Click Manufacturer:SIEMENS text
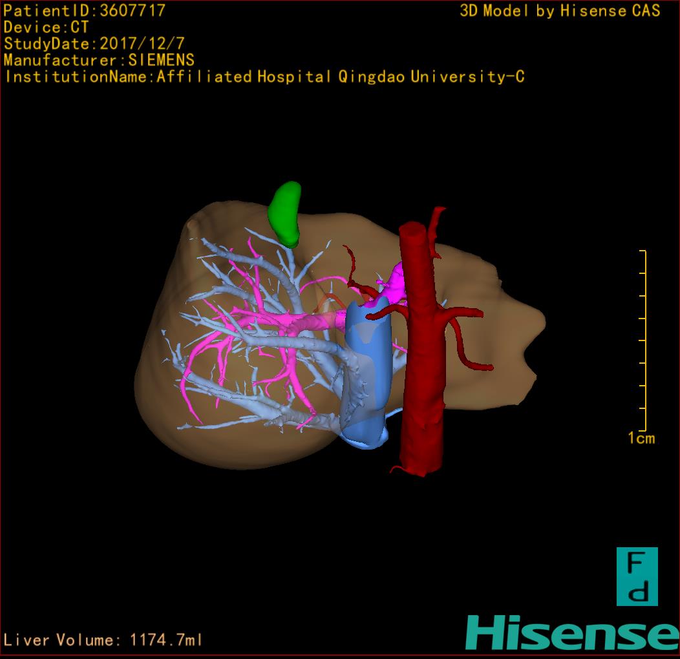Viewport: 680px width, 659px height. click(x=99, y=60)
